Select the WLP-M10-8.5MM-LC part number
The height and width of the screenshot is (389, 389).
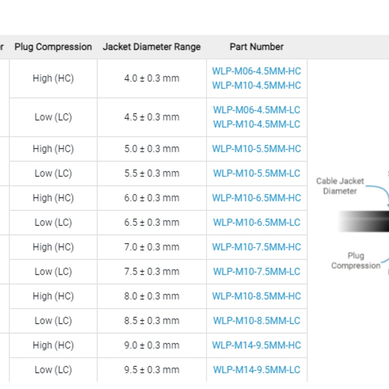[257, 321]
